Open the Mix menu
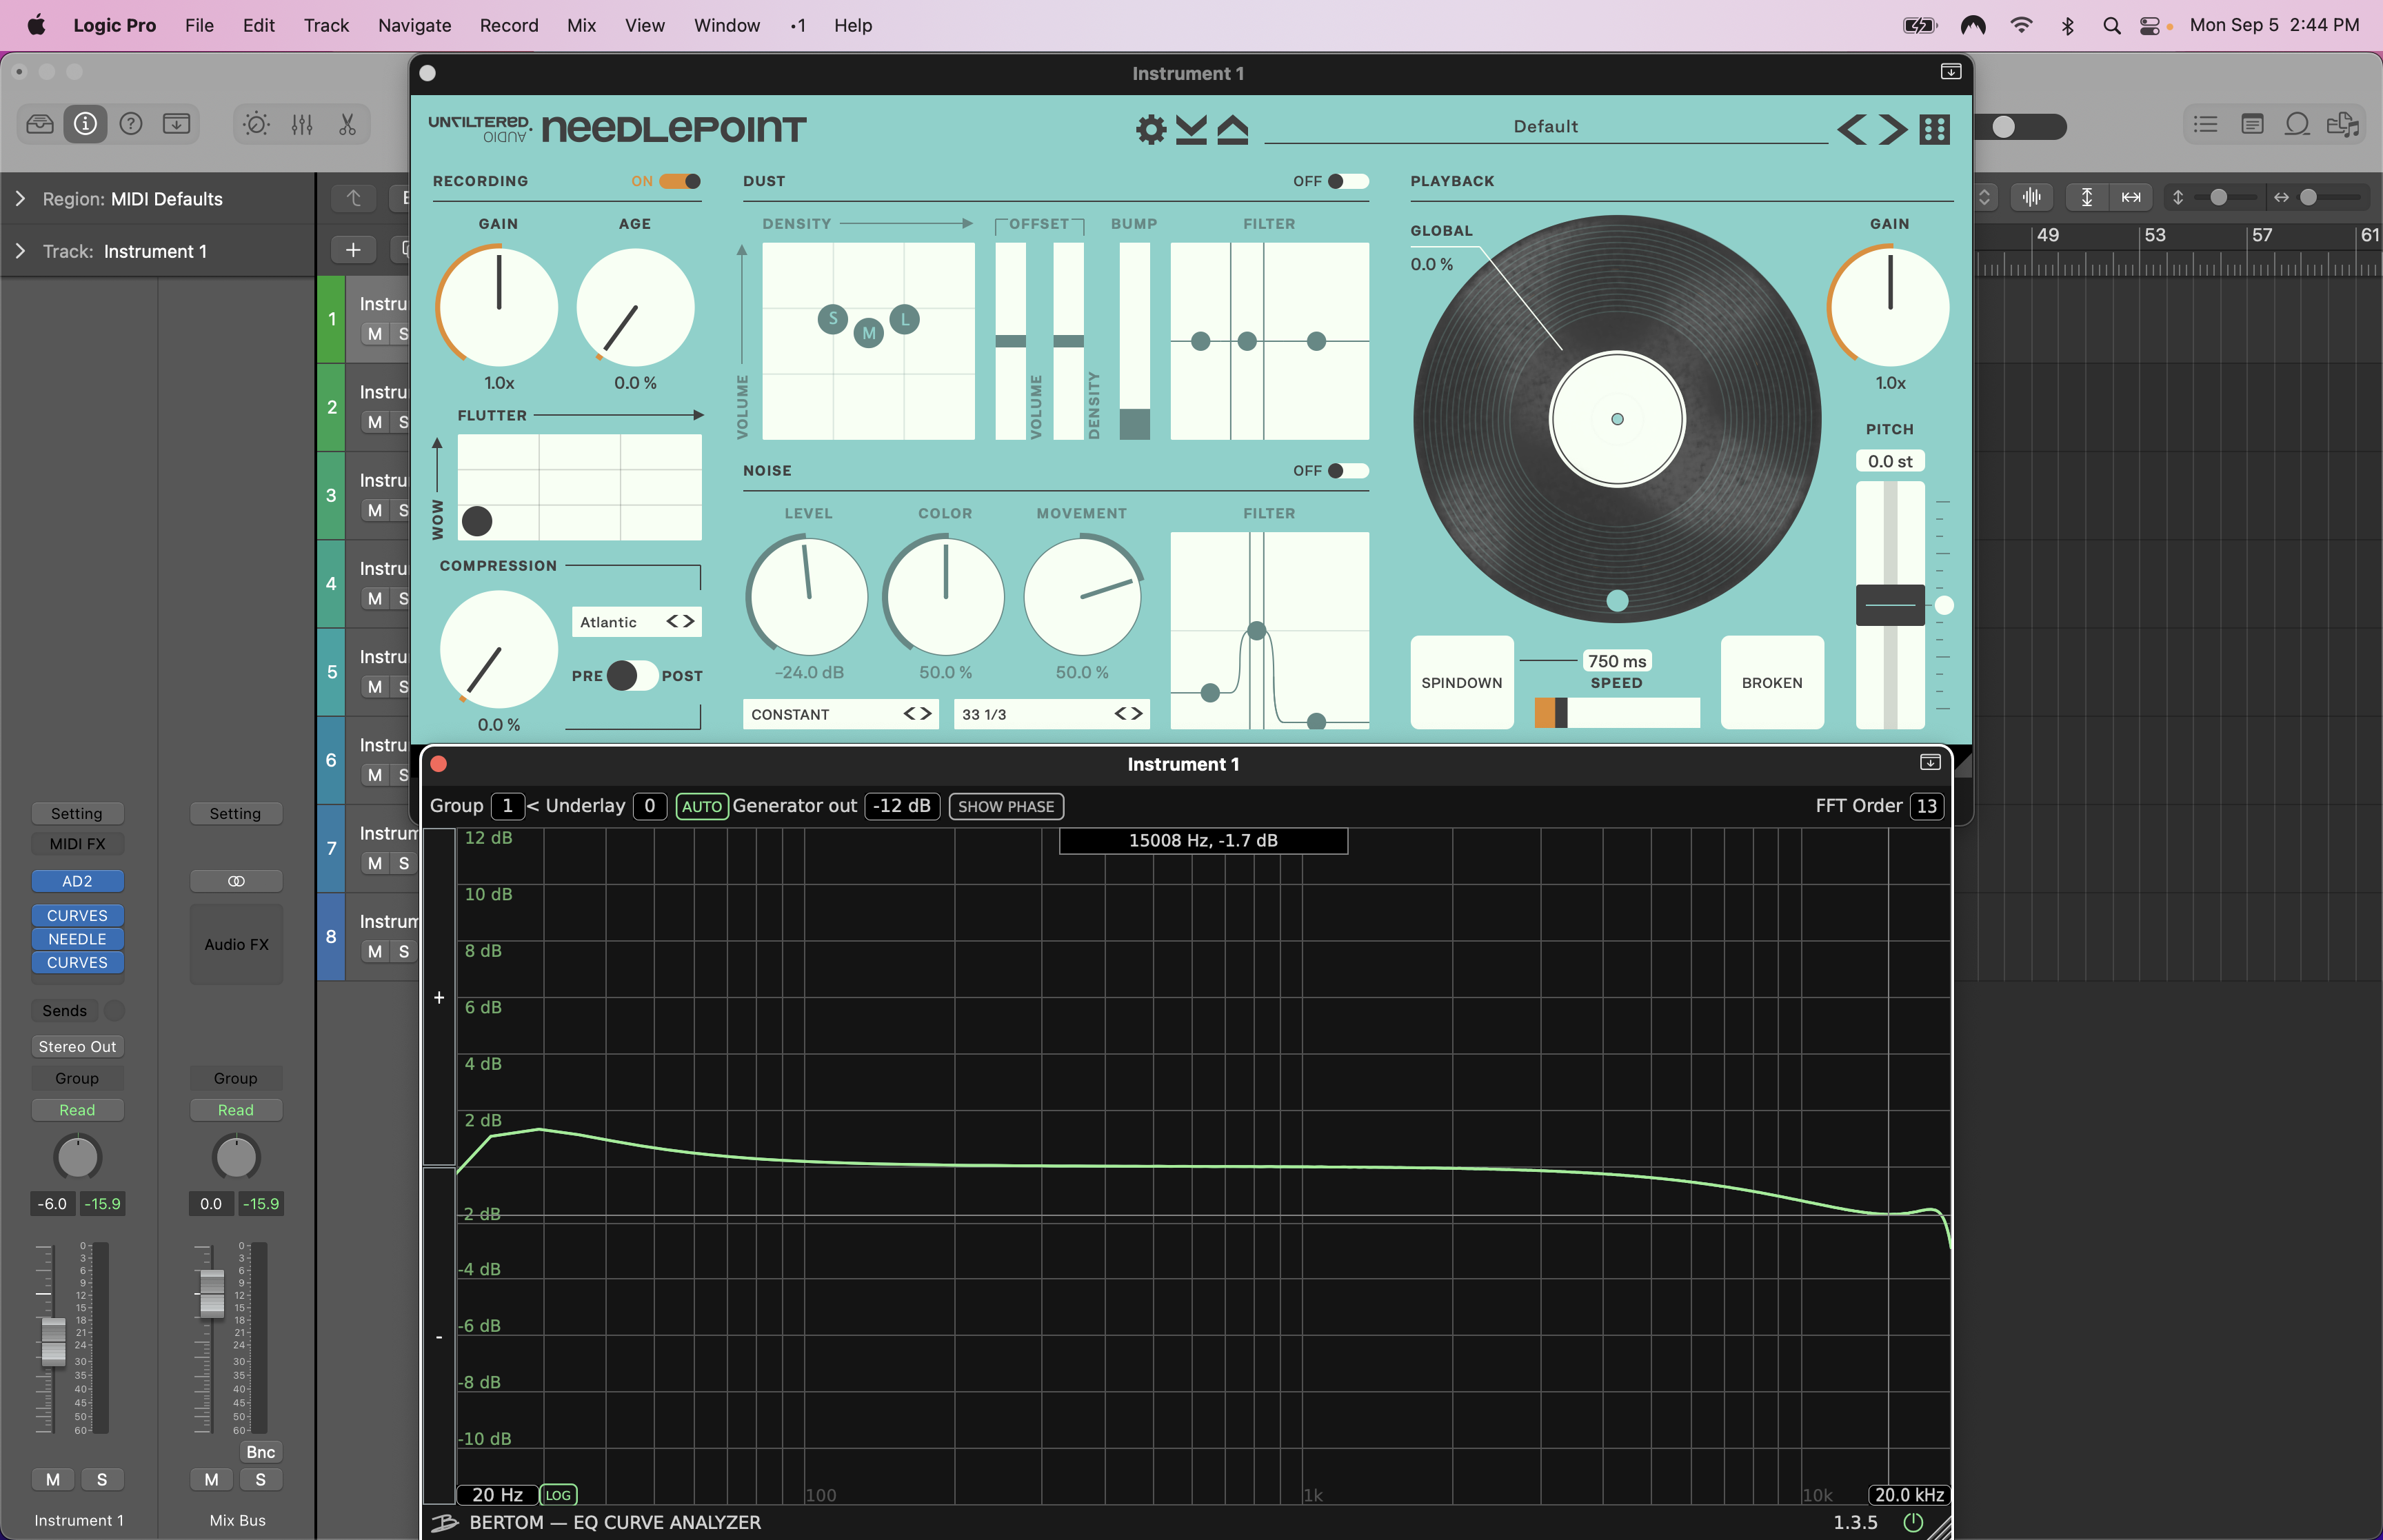 tap(581, 26)
